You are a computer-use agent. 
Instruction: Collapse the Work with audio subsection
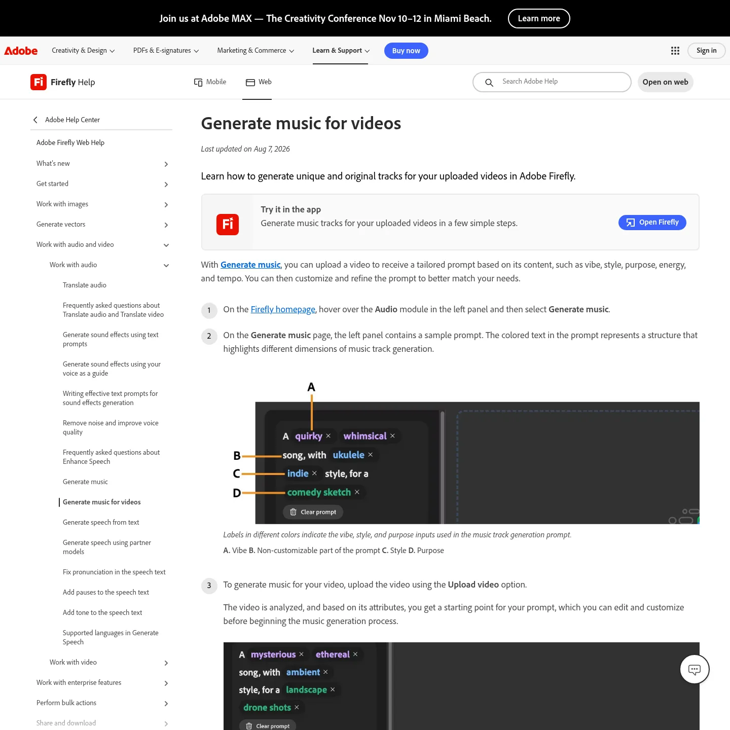tap(166, 265)
